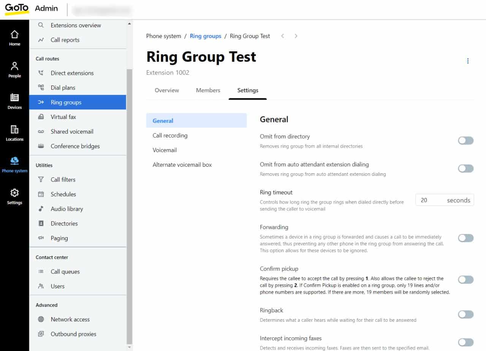Turn on Confirm pickup

click(465, 280)
